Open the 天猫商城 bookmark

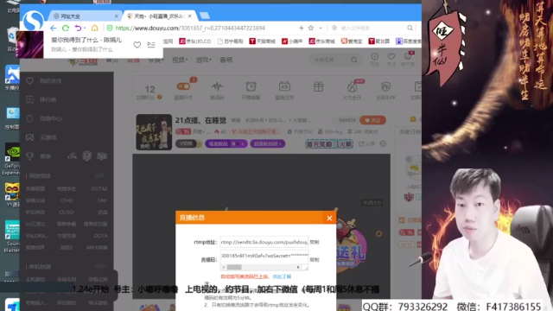(x=262, y=41)
